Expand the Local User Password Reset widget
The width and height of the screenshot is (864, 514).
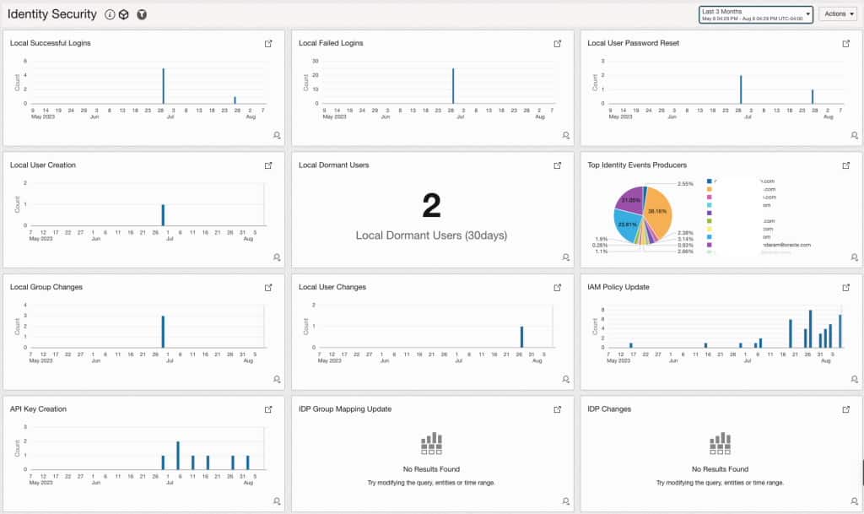click(846, 42)
